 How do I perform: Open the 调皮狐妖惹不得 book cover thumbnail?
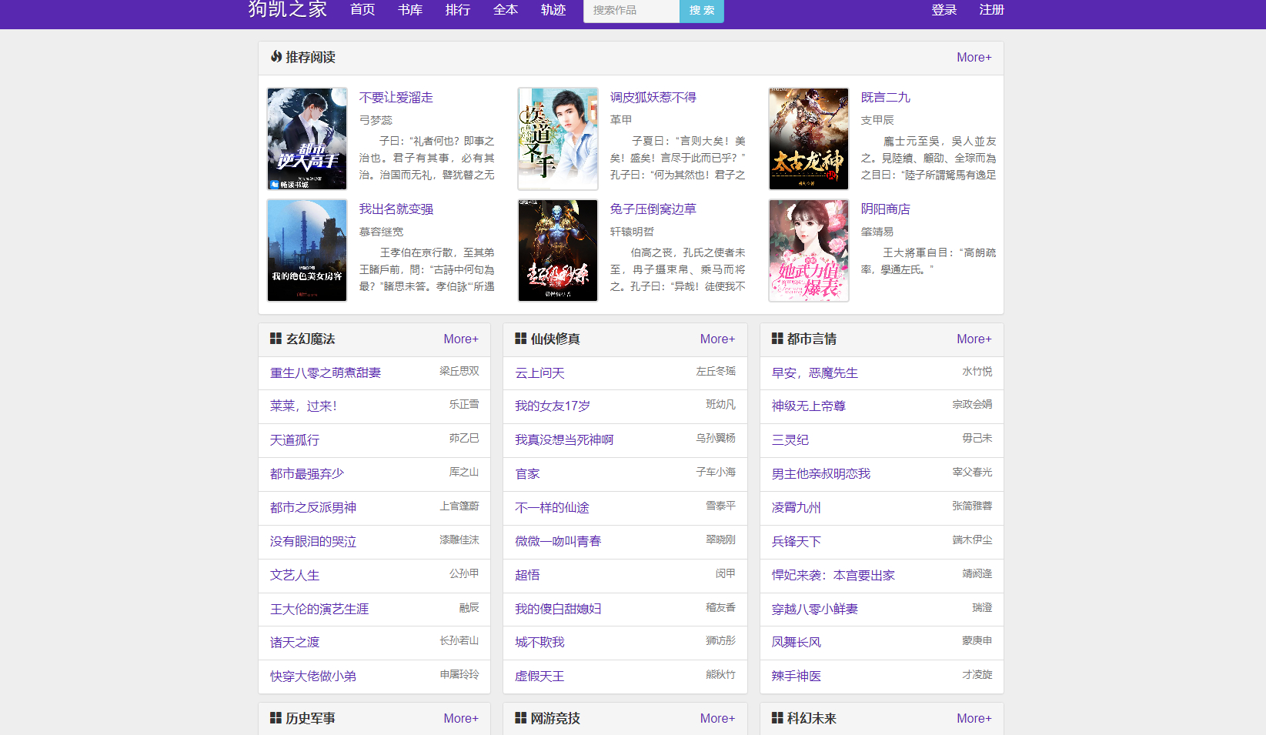coord(558,139)
